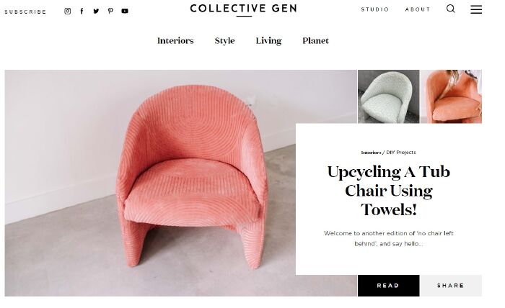This screenshot has height=308, width=505.
Task: Go to the Style category
Action: tap(225, 41)
